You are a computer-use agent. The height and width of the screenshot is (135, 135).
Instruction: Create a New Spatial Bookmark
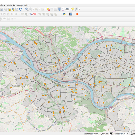[13, 9]
